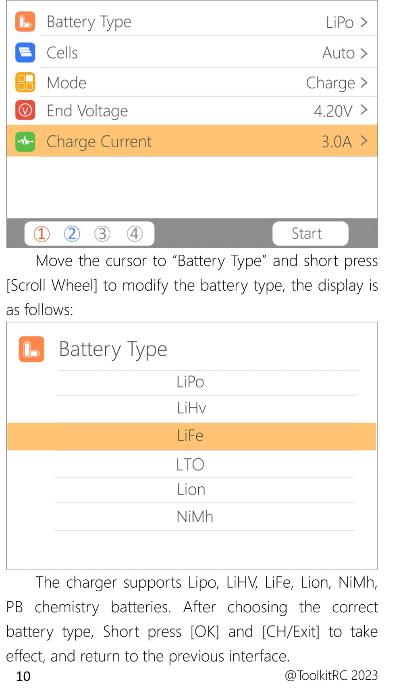This screenshot has width=403, height=691.
Task: Click the red End Voltage icon
Action: point(25,111)
